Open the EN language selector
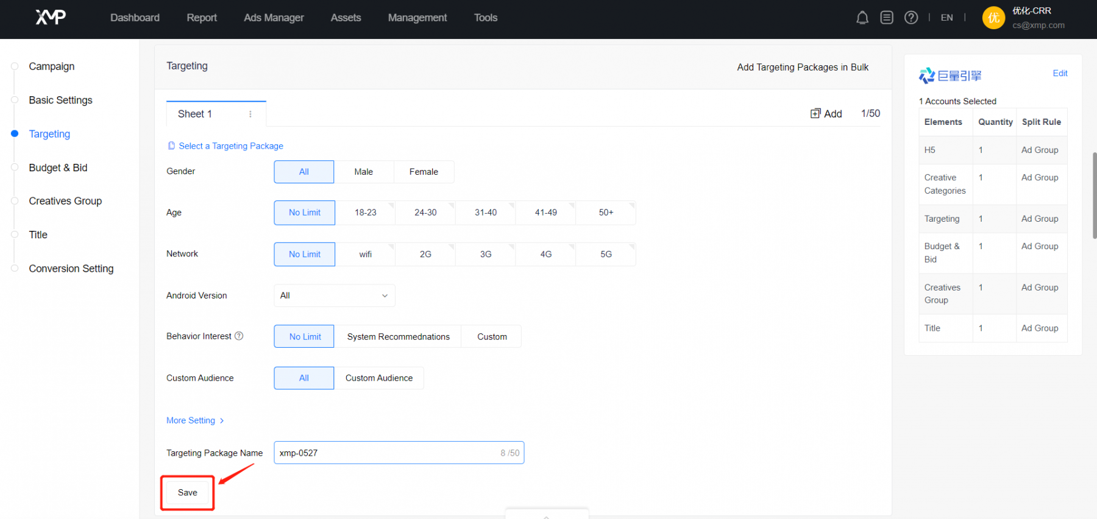This screenshot has height=519, width=1097. (946, 18)
